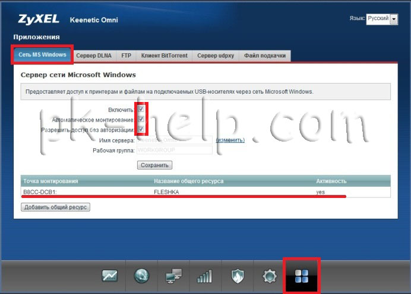Screen dimensions: 411x294
Task: Click the Рабочая группа input field
Action: 175,150
